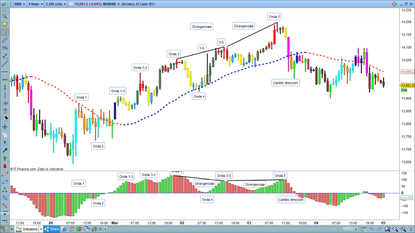Select the green up arrow drawing tool
415x233 pixels.
point(5,158)
